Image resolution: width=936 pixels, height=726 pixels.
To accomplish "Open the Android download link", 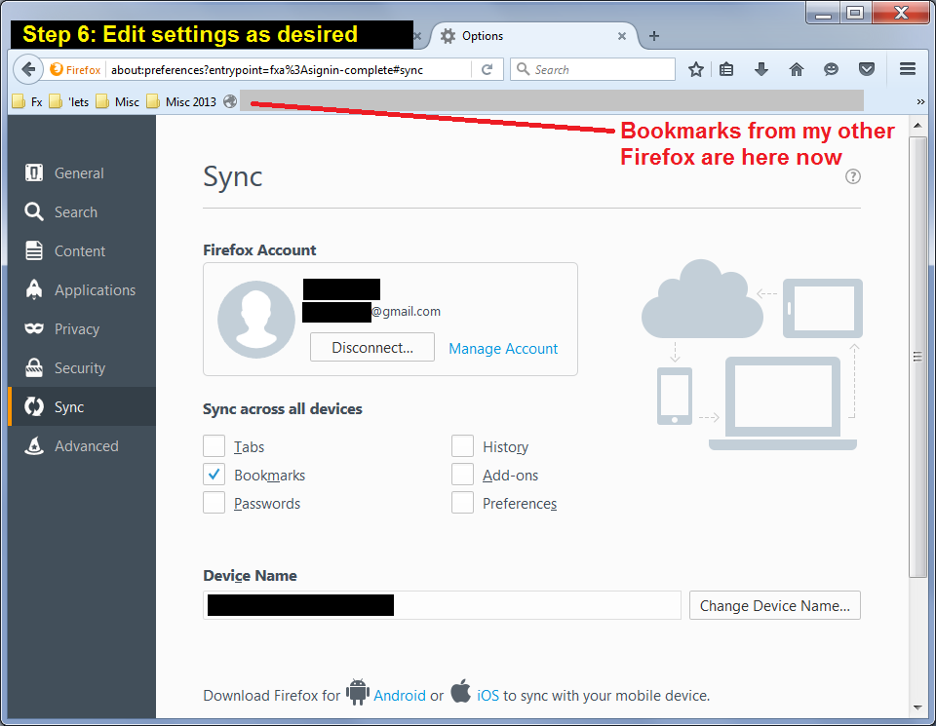I will (x=400, y=696).
